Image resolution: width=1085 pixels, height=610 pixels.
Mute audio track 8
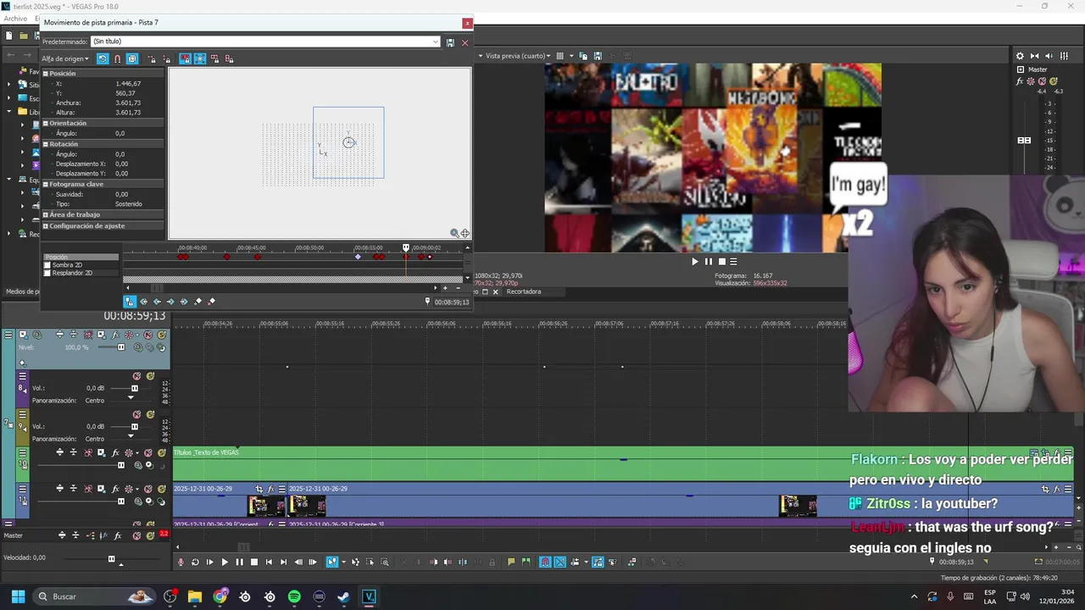(x=136, y=376)
